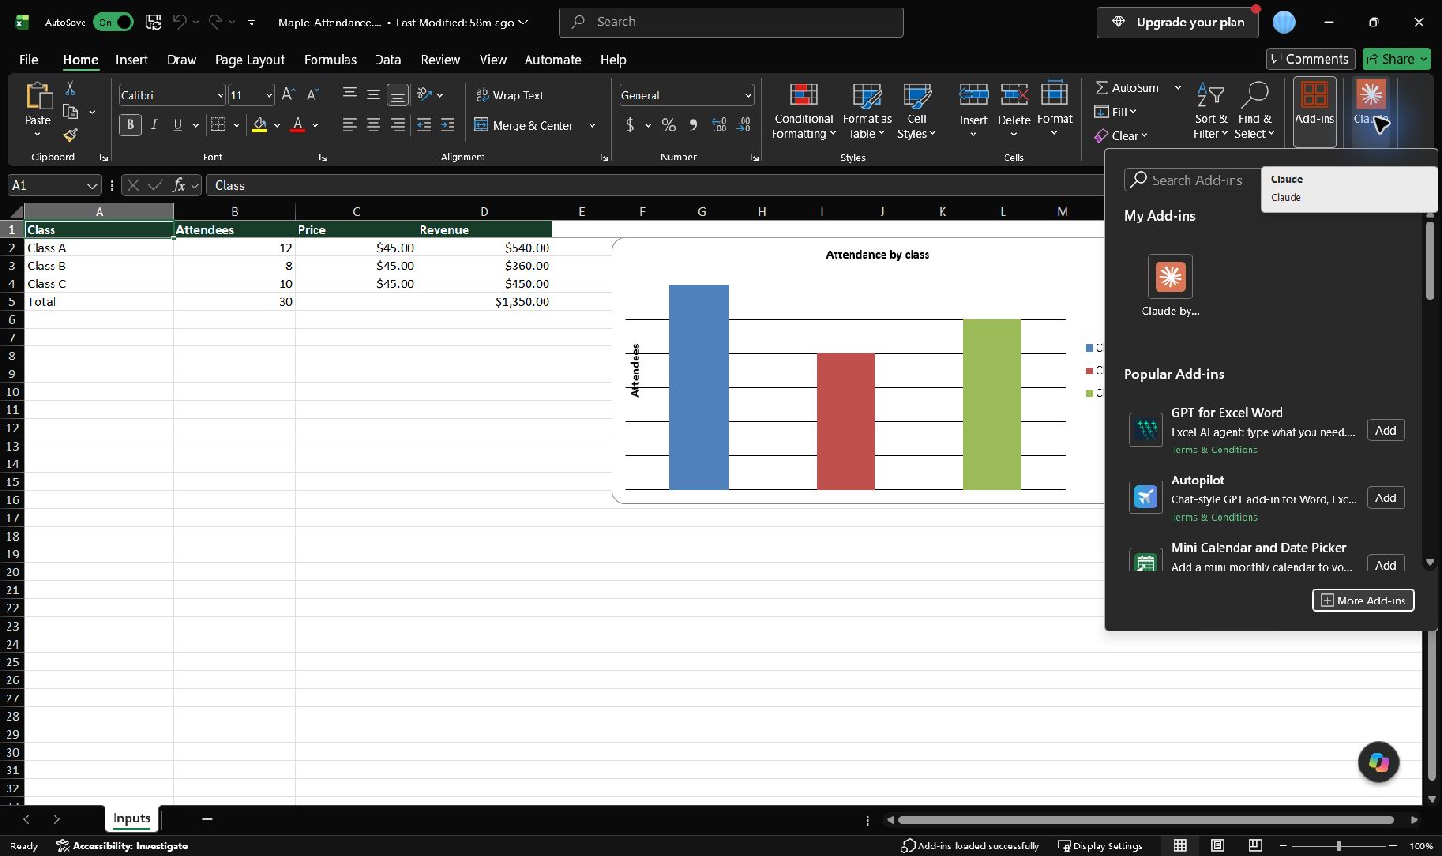Add the GPT for Excel Word add-in
Screen dimensions: 1442x856
pos(1386,430)
